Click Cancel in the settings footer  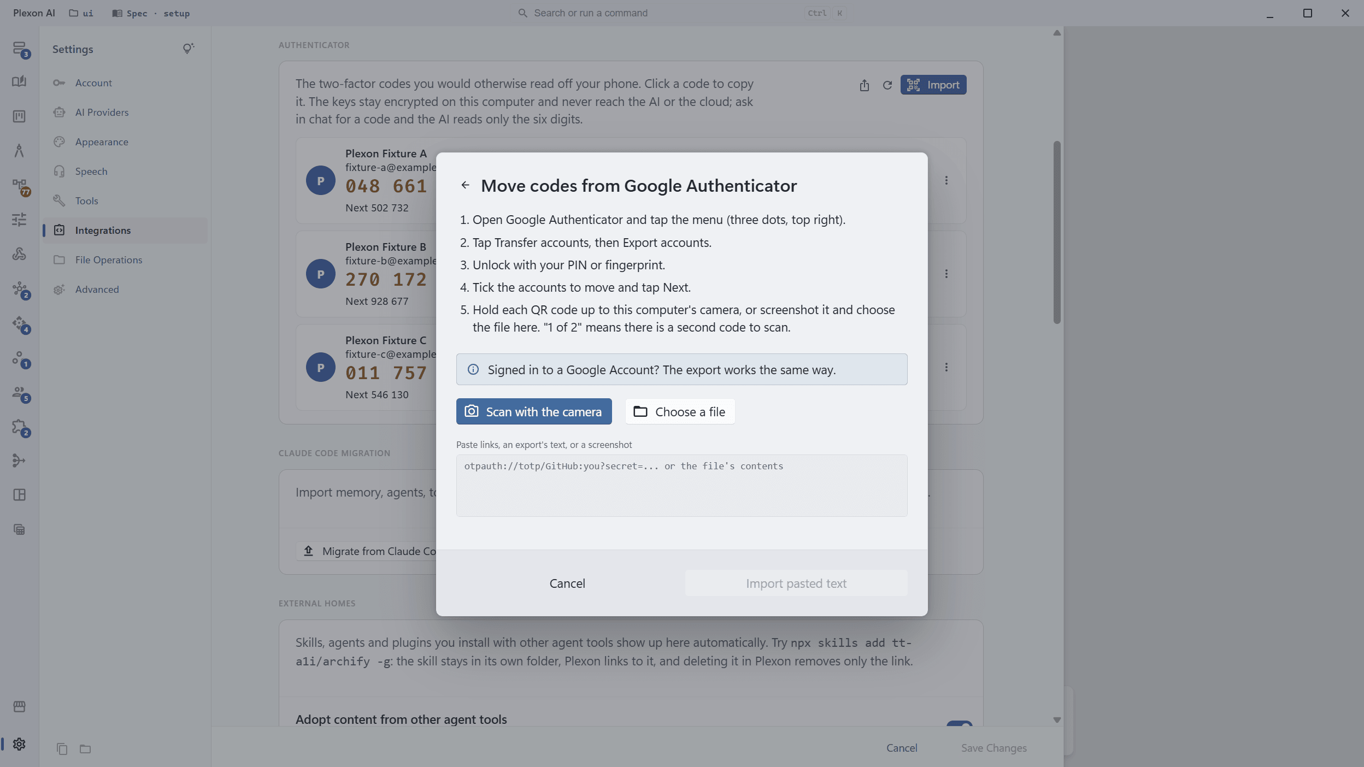coord(902,748)
